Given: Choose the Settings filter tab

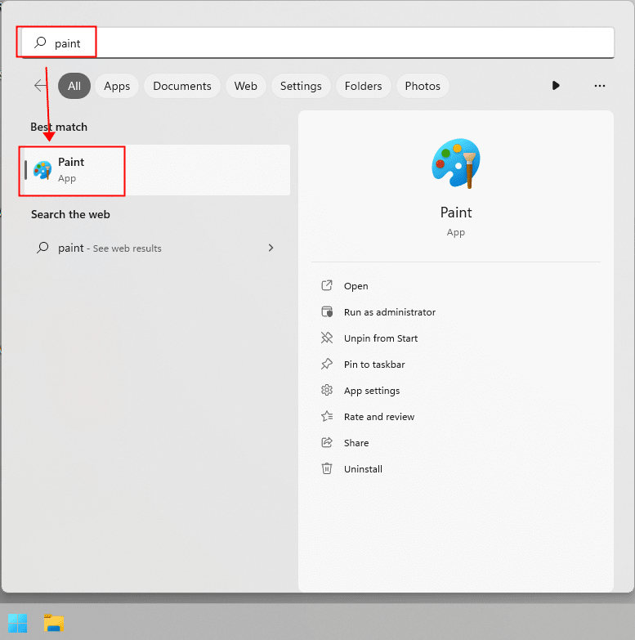Looking at the screenshot, I should click(x=301, y=86).
